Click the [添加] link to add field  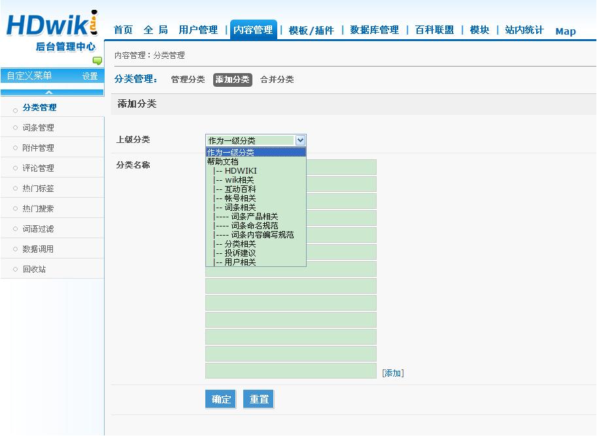(392, 373)
